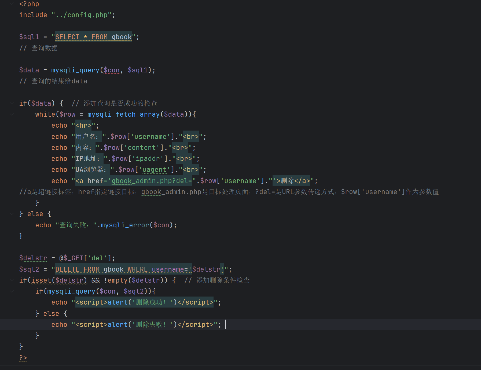Viewport: 481px width, 370px height.
Task: Click the "$sql1" variable starting the SELECT line
Action: [x=29, y=37]
